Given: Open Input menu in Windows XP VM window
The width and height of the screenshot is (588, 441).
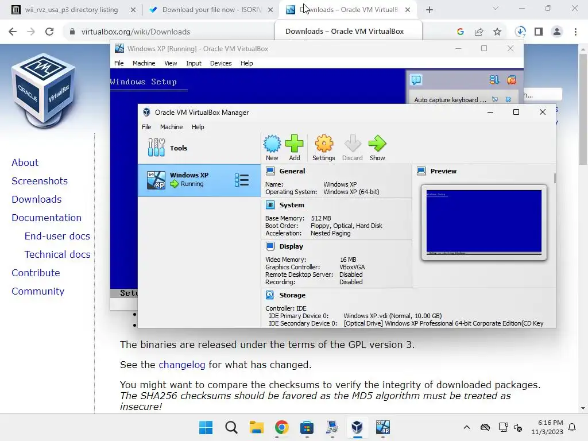Looking at the screenshot, I should tap(194, 63).
